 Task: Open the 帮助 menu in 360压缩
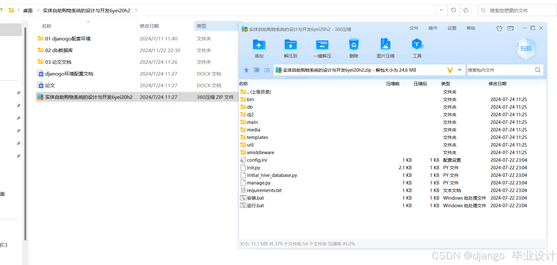[471, 28]
